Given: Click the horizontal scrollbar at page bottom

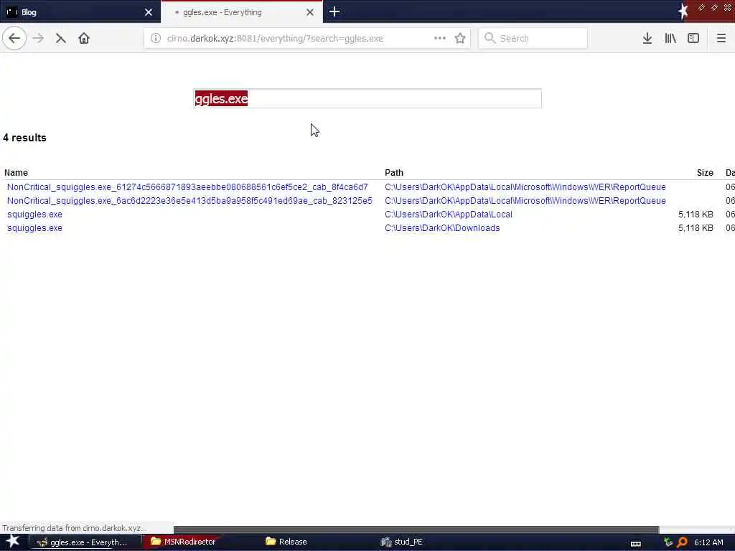Looking at the screenshot, I should click(416, 529).
